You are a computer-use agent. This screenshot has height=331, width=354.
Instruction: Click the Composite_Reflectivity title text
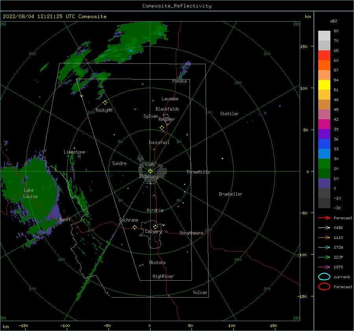pos(177,6)
